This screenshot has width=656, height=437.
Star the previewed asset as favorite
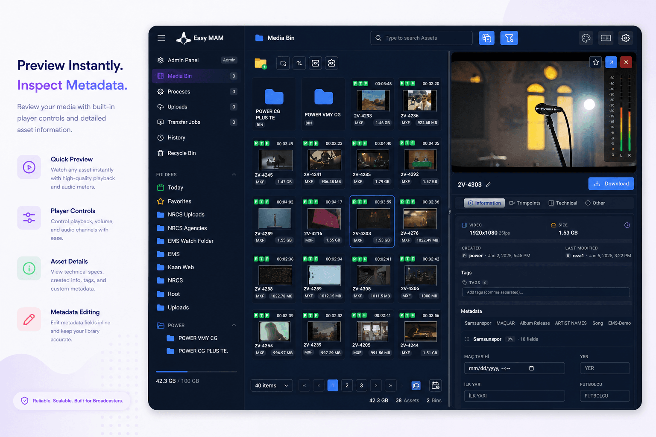coord(596,62)
